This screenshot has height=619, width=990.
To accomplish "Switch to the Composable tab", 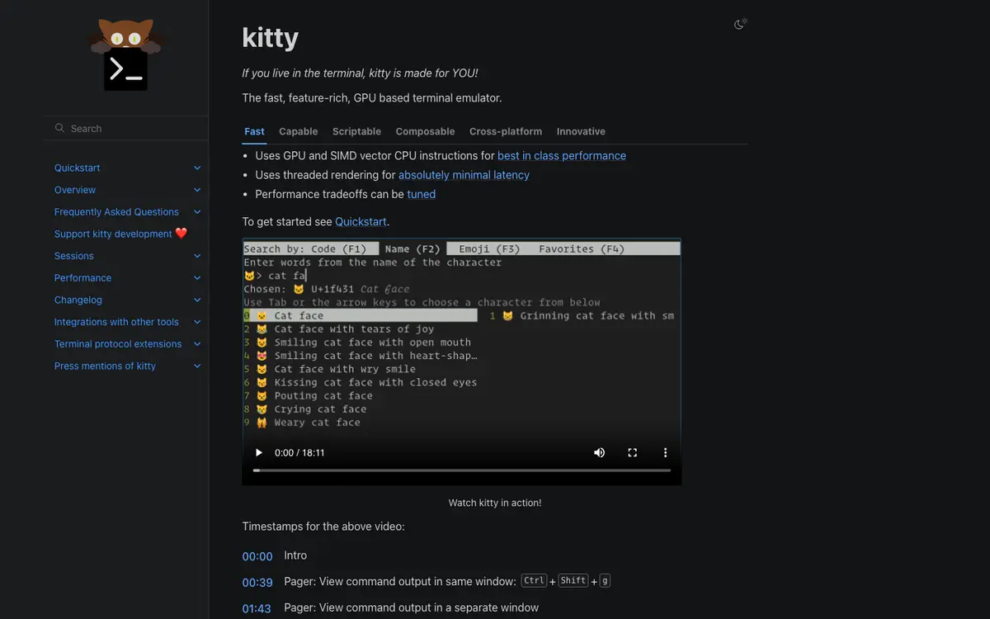I will (x=425, y=131).
